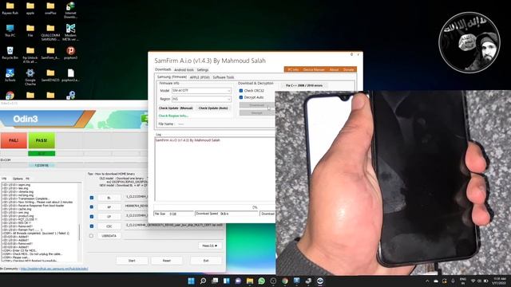Open PC Info in SamFirm
The height and width of the screenshot is (287, 511).
(293, 69)
